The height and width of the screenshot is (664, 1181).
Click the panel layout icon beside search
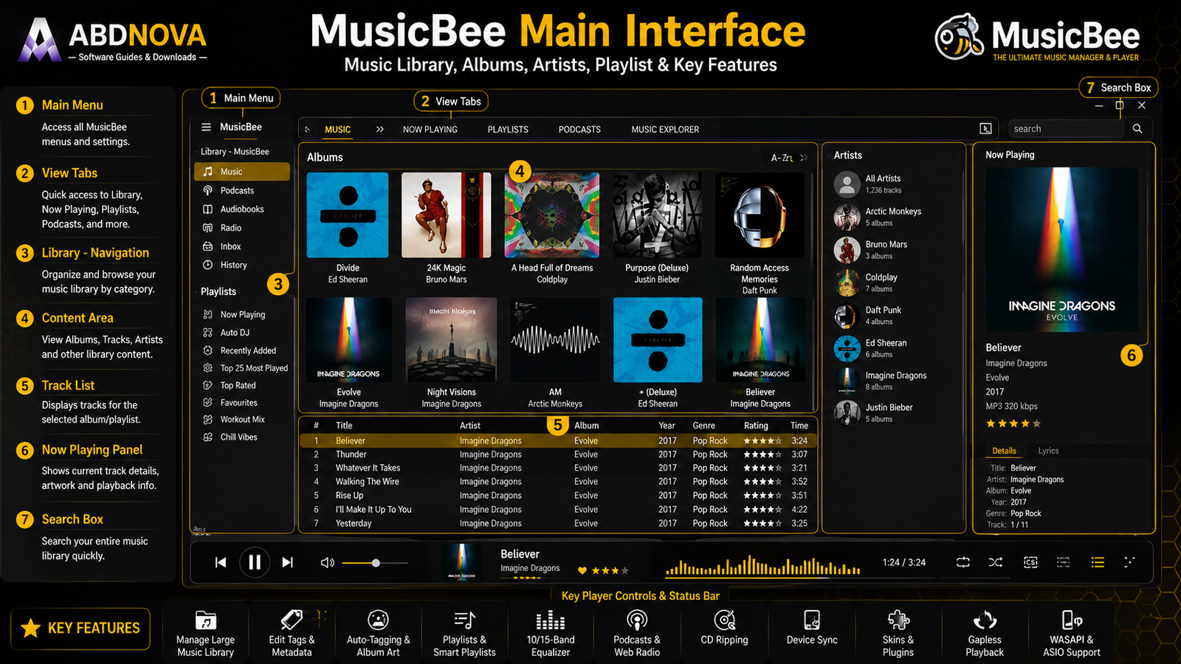click(x=985, y=128)
